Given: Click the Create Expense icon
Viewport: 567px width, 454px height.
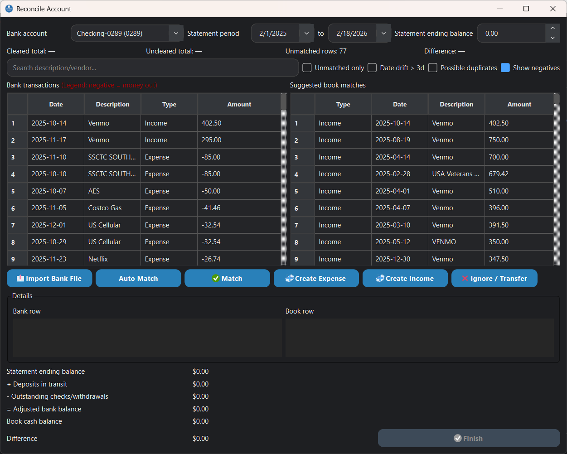Looking at the screenshot, I should 289,279.
